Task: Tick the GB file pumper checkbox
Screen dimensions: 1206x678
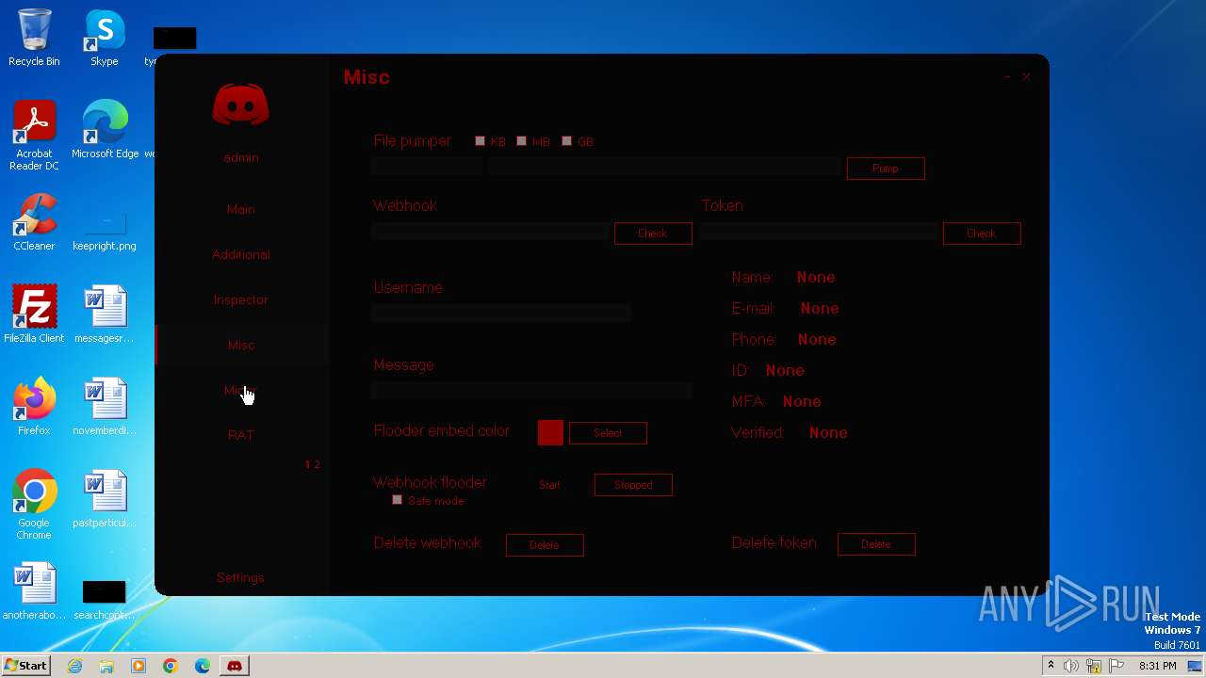Action: [566, 141]
